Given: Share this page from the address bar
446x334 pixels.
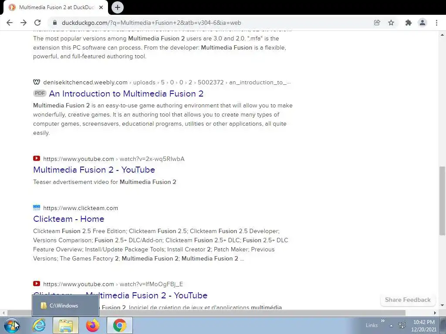Looking at the screenshot, I should 377,23.
